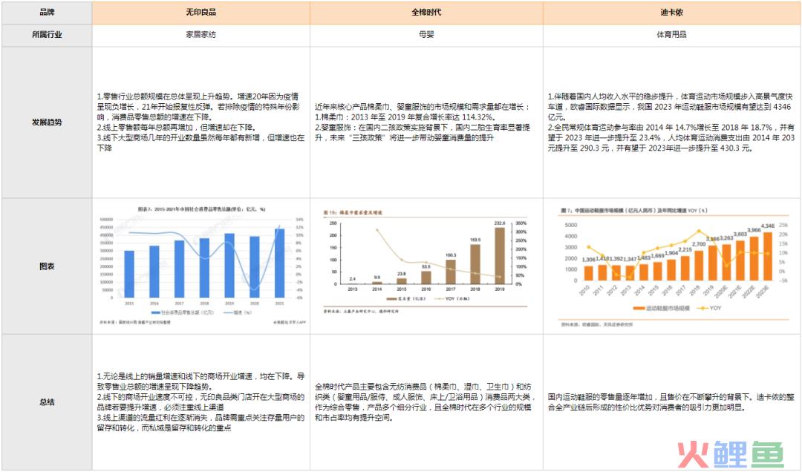
Task: Select the 发展趋势 row label
Action: 47,122
